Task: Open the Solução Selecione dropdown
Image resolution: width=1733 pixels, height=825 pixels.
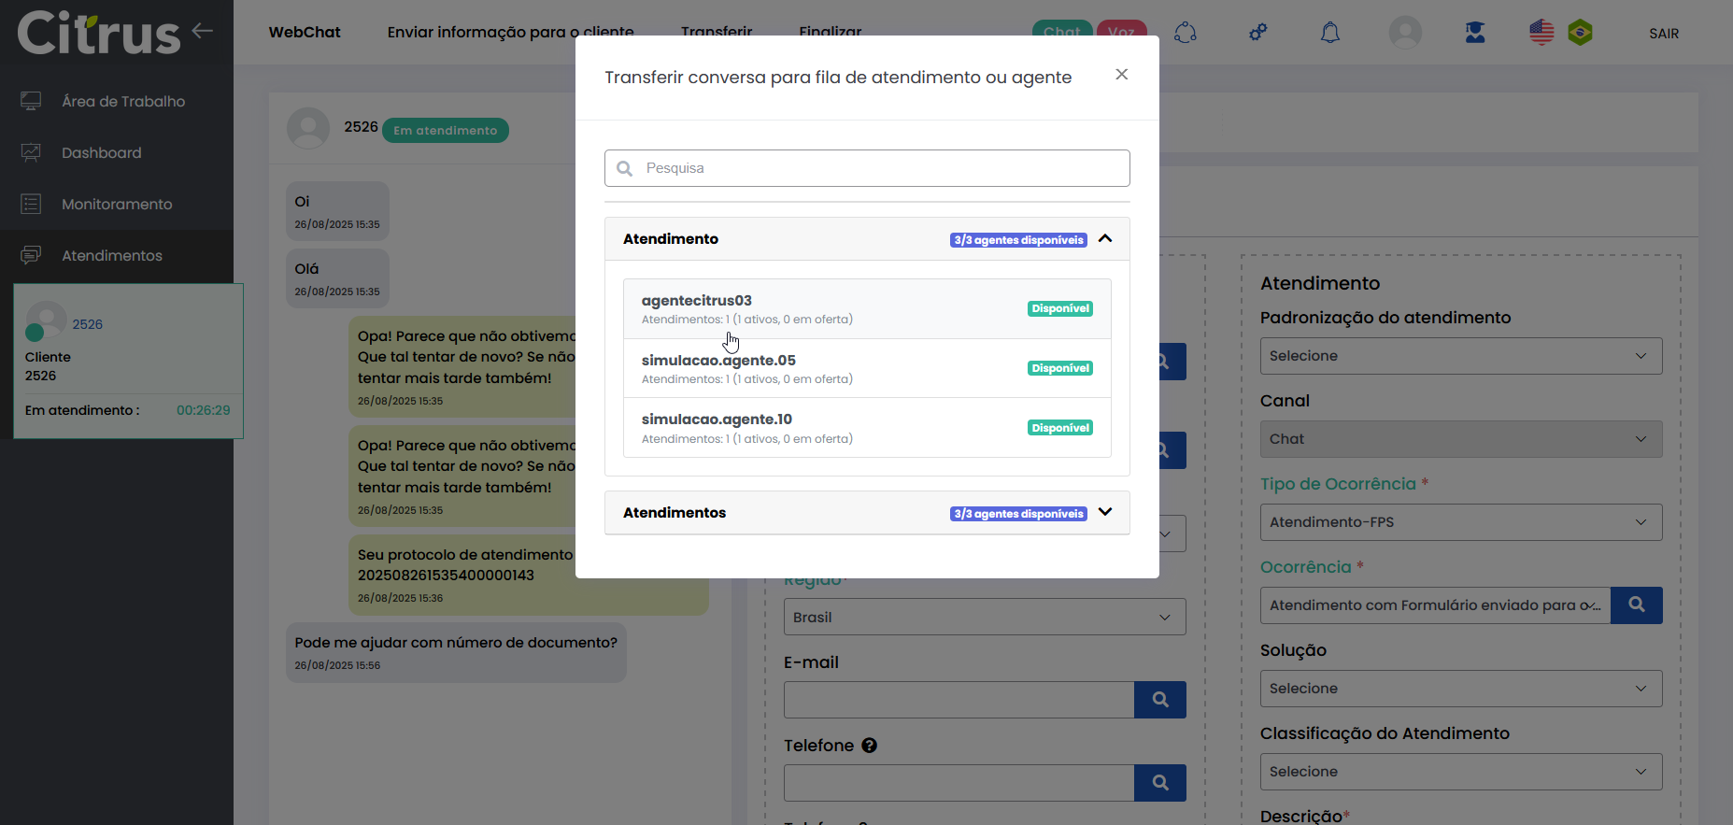Action: (1460, 689)
